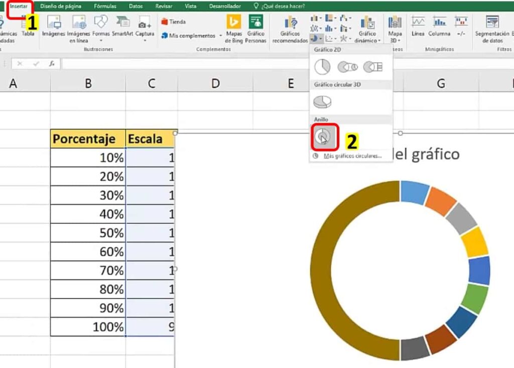The height and width of the screenshot is (368, 514).
Task: Select the 3D pie chart option
Action: [x=322, y=102]
